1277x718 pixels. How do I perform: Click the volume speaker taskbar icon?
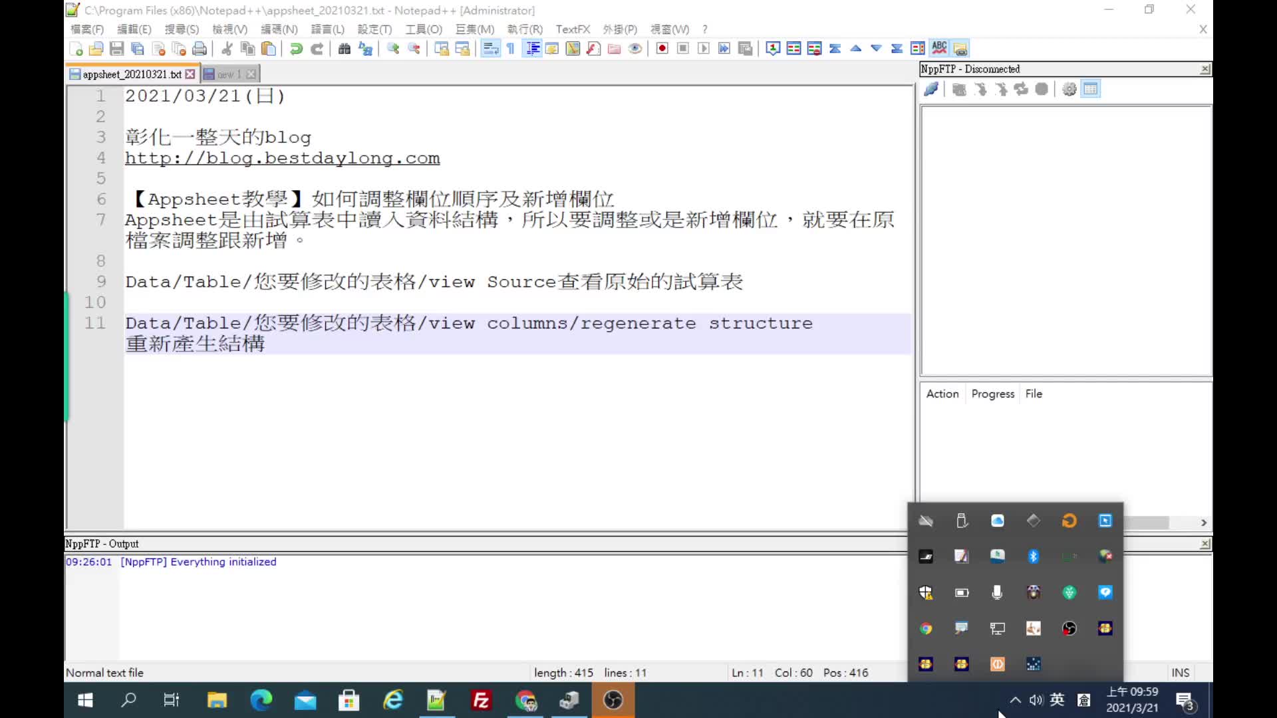[1036, 700]
